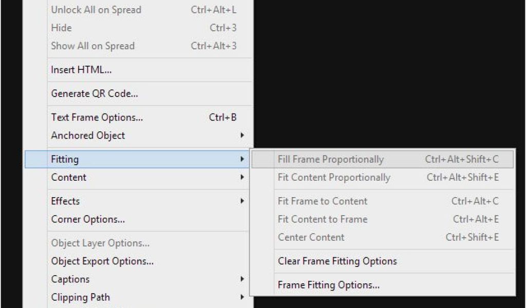Select Center Content entry
The width and height of the screenshot is (526, 308).
click(x=311, y=237)
